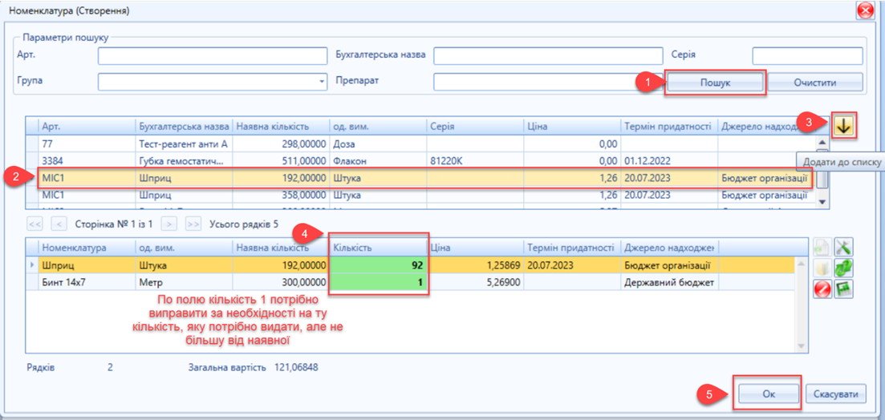Focus the Арт. search input field
This screenshot has width=885, height=420.
pos(212,56)
